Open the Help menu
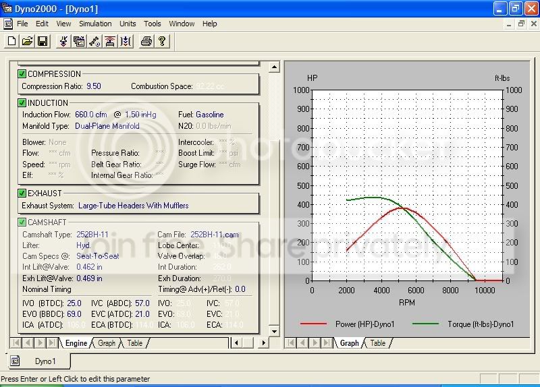 (x=210, y=24)
